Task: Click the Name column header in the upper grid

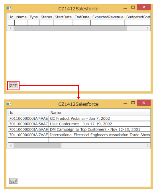Action: pyautogui.click(x=22, y=17)
